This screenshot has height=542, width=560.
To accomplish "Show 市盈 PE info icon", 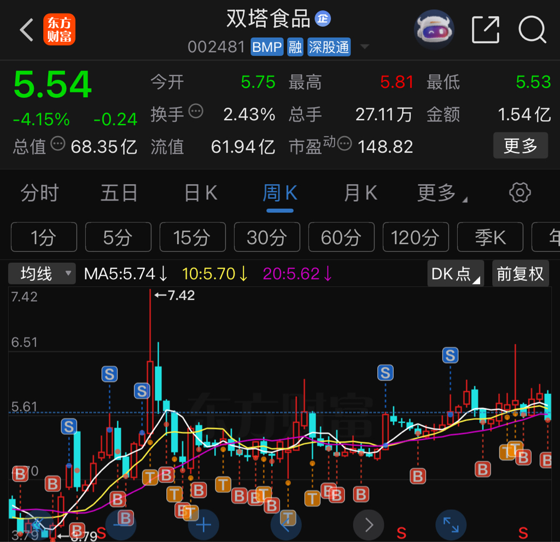I will pos(345,144).
